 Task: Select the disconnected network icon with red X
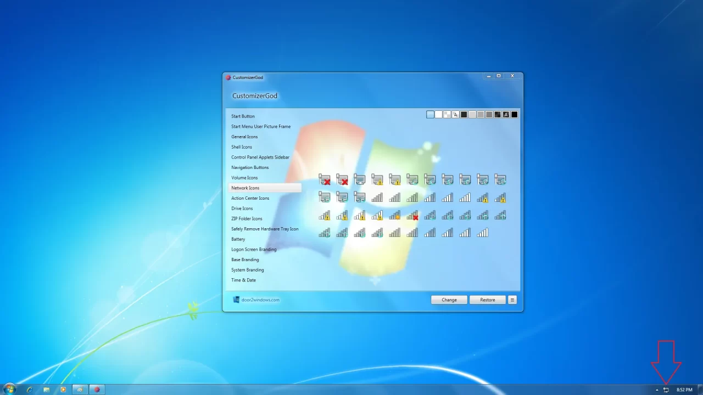coord(325,179)
